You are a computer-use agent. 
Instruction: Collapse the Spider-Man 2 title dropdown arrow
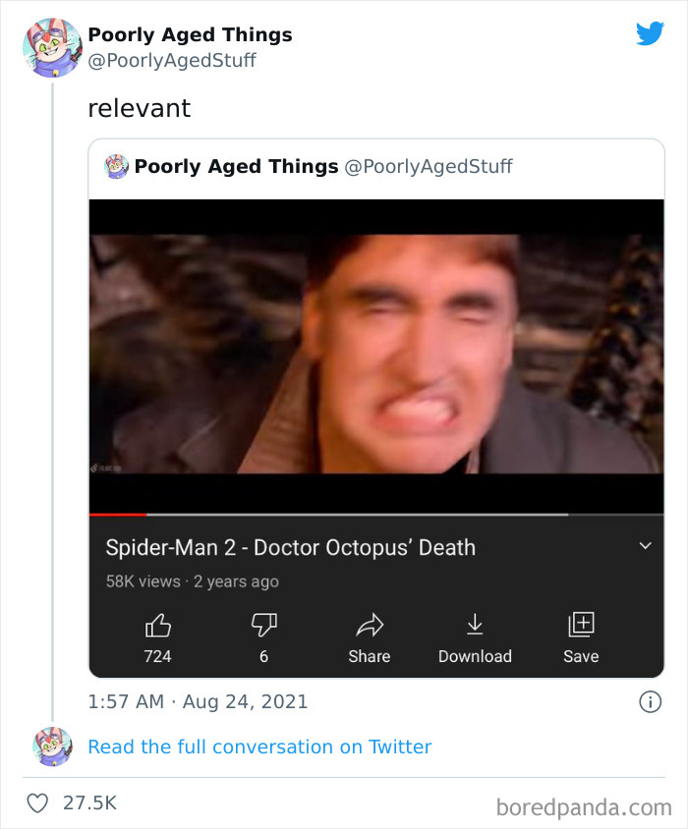646,546
